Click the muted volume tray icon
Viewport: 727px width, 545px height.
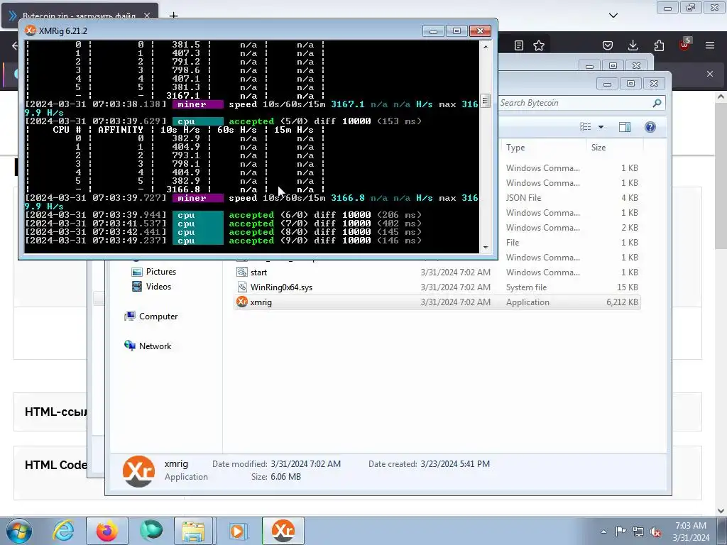[x=655, y=532]
